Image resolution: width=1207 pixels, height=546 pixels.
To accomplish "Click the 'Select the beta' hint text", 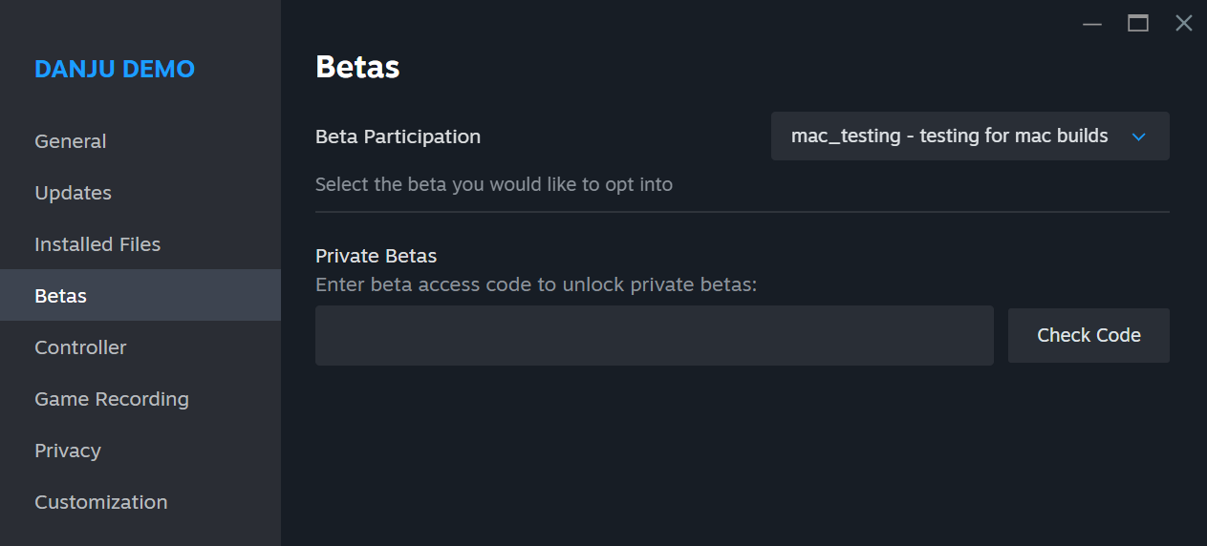I will tap(494, 184).
